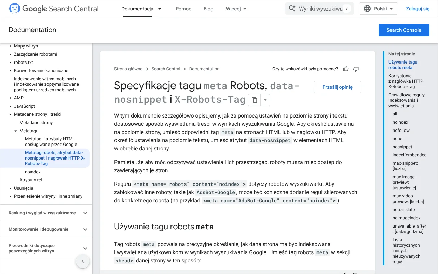Click the Documentation breadcrumb link
Viewport: 438px width, 274px height.
click(x=204, y=69)
